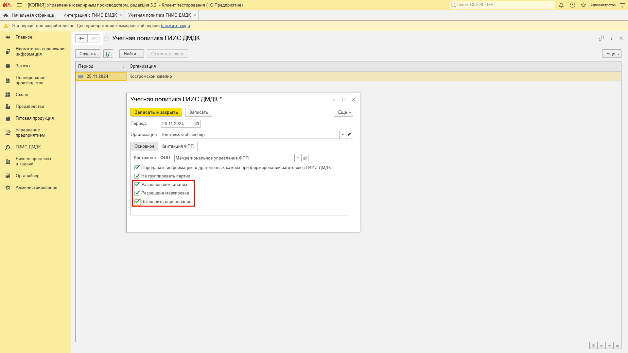Open list form three-dot menu
The height and width of the screenshot is (353, 628).
pyautogui.click(x=611, y=38)
